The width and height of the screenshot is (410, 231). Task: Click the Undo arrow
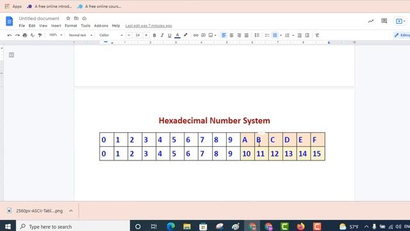click(x=10, y=35)
